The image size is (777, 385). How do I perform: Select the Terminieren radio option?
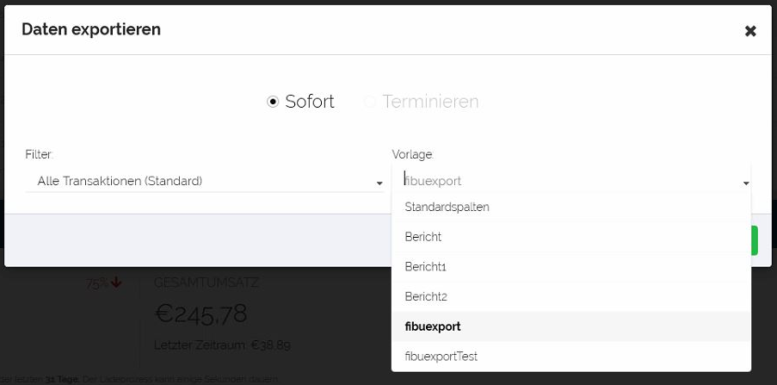(370, 102)
